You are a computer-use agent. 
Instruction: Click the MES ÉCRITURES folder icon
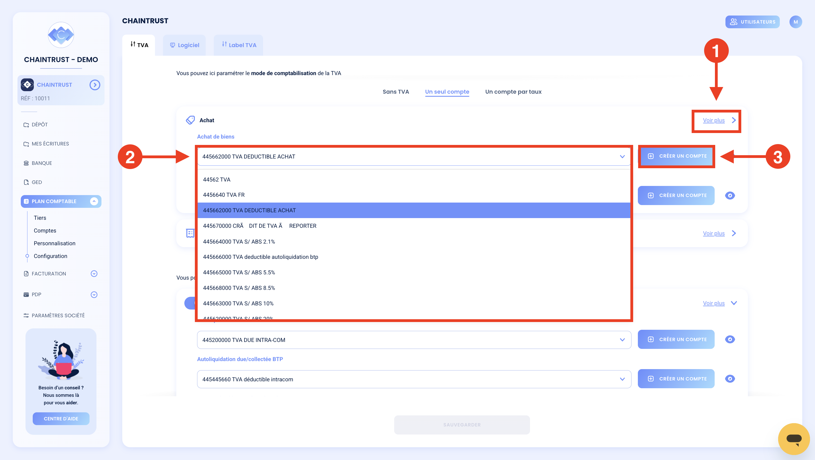(26, 144)
